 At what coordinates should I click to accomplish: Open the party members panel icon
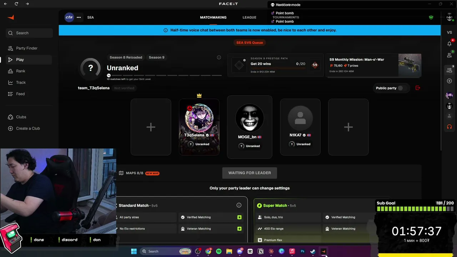pyautogui.click(x=450, y=70)
